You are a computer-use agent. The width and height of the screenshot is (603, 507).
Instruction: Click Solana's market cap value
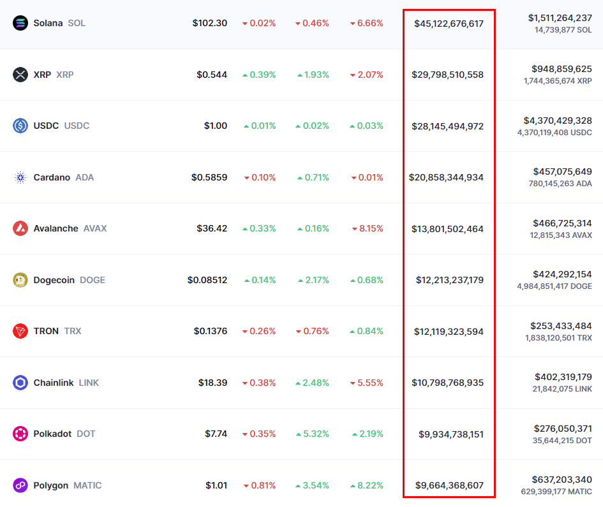click(449, 23)
